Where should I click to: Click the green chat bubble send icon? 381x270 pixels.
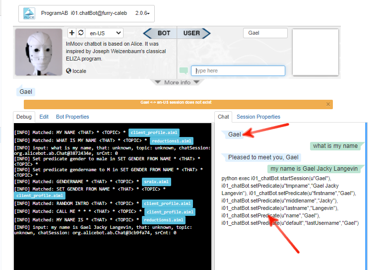(x=184, y=70)
